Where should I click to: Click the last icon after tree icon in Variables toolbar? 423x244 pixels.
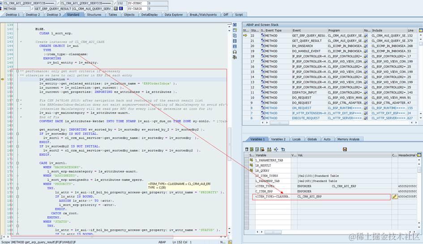pos(283,149)
